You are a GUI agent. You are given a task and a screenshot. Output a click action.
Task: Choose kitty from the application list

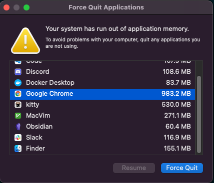[x=102, y=105]
